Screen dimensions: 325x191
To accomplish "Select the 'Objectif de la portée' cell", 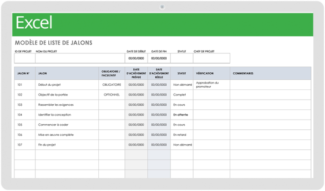I will 67,95.
